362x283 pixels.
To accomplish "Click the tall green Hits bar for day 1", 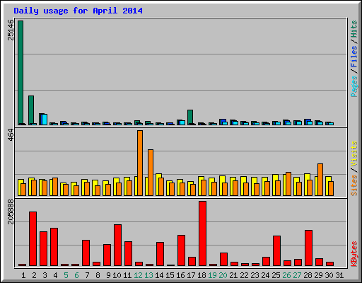I will point(21,73).
